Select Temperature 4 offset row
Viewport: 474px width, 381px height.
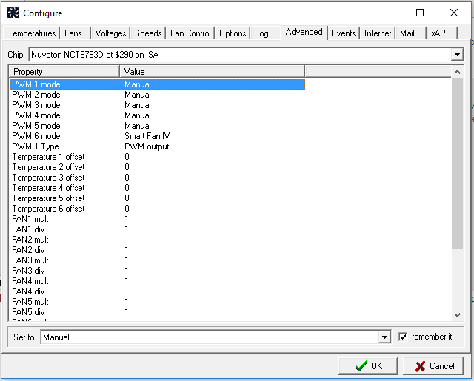(158, 188)
